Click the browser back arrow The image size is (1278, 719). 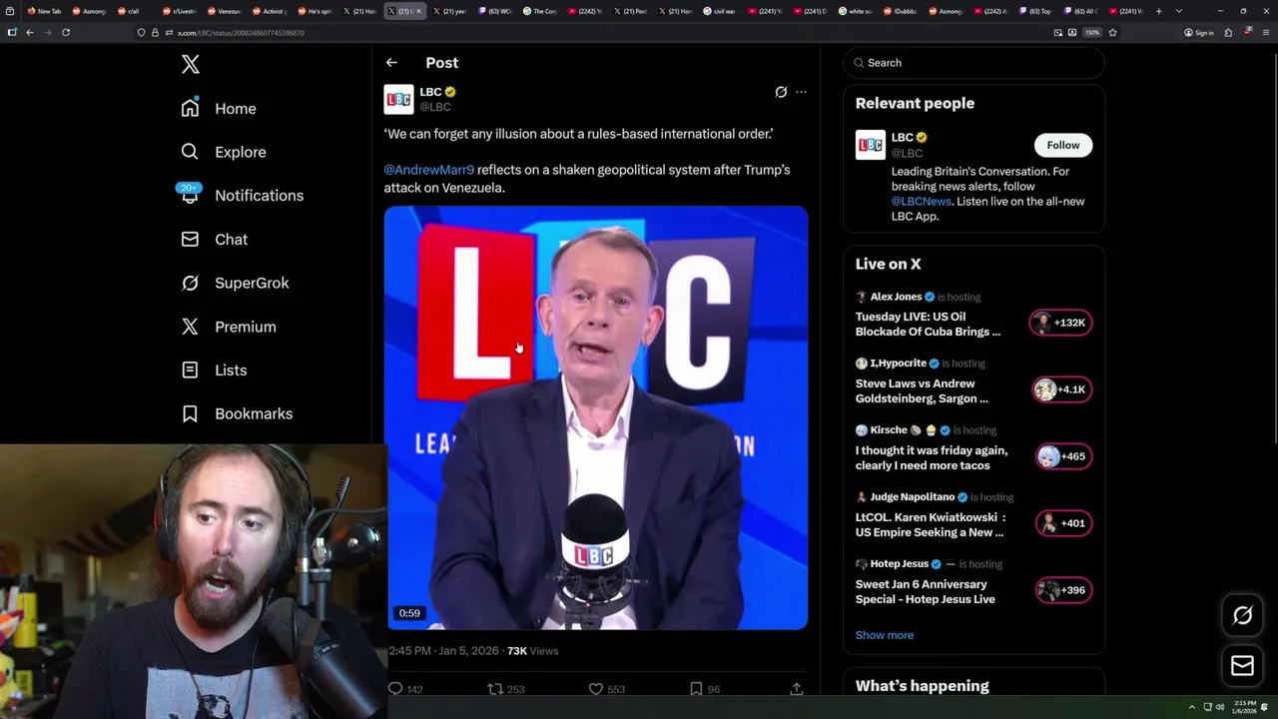30,32
